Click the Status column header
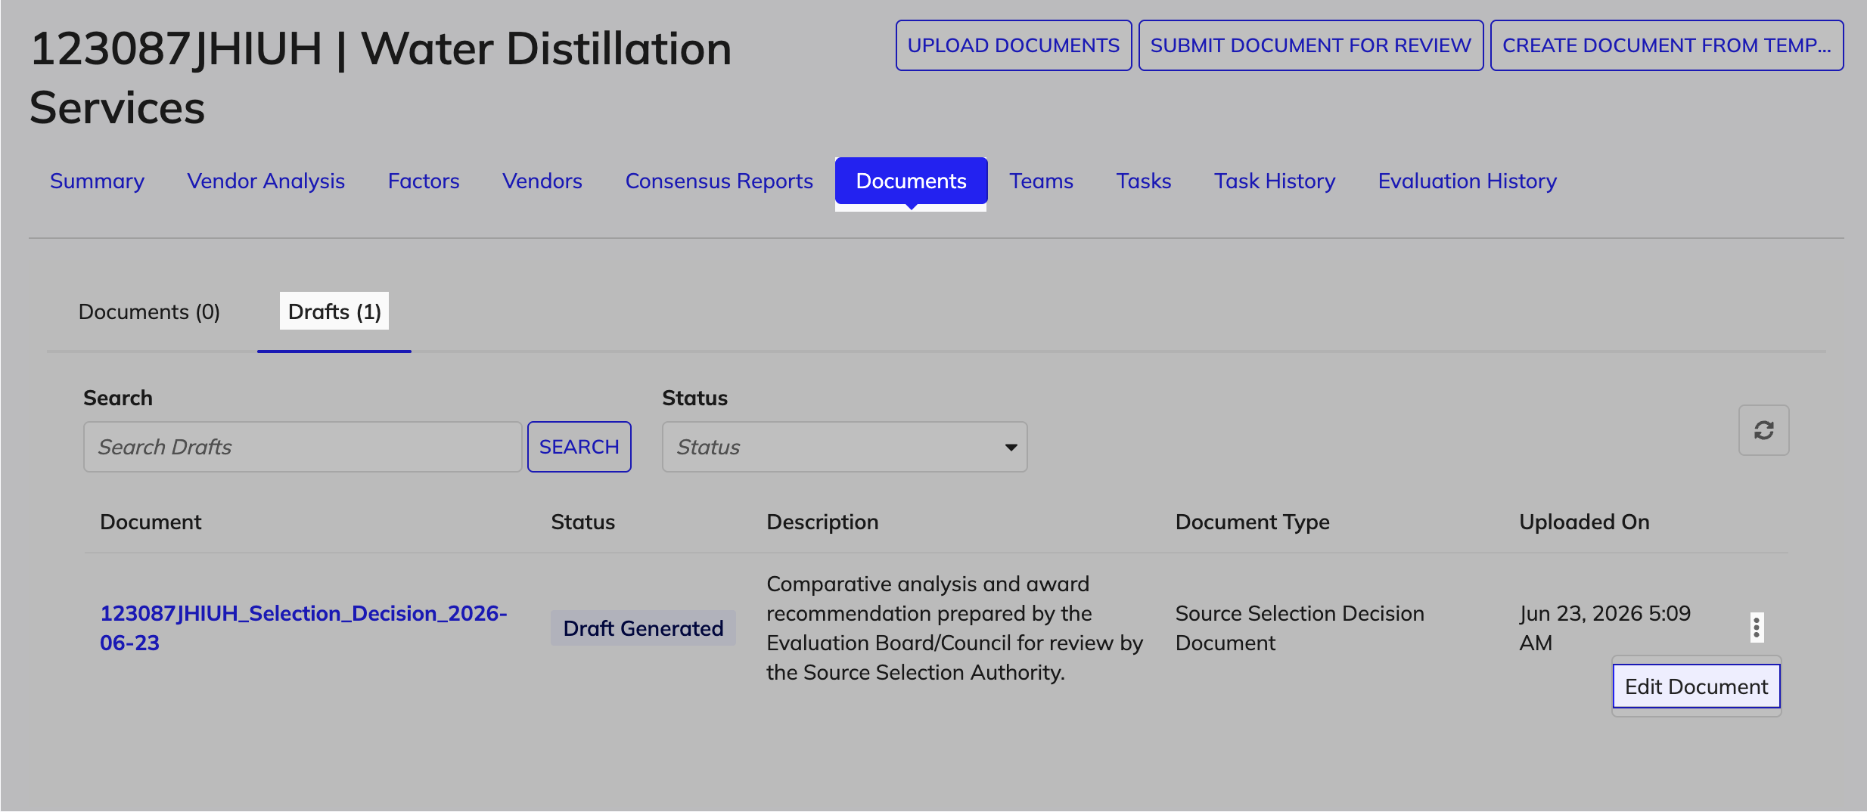Image resolution: width=1867 pixels, height=812 pixels. (x=582, y=522)
